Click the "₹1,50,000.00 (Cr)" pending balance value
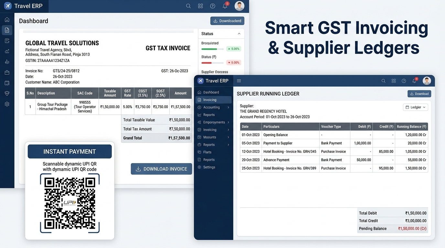445x248 pixels. coord(412,229)
